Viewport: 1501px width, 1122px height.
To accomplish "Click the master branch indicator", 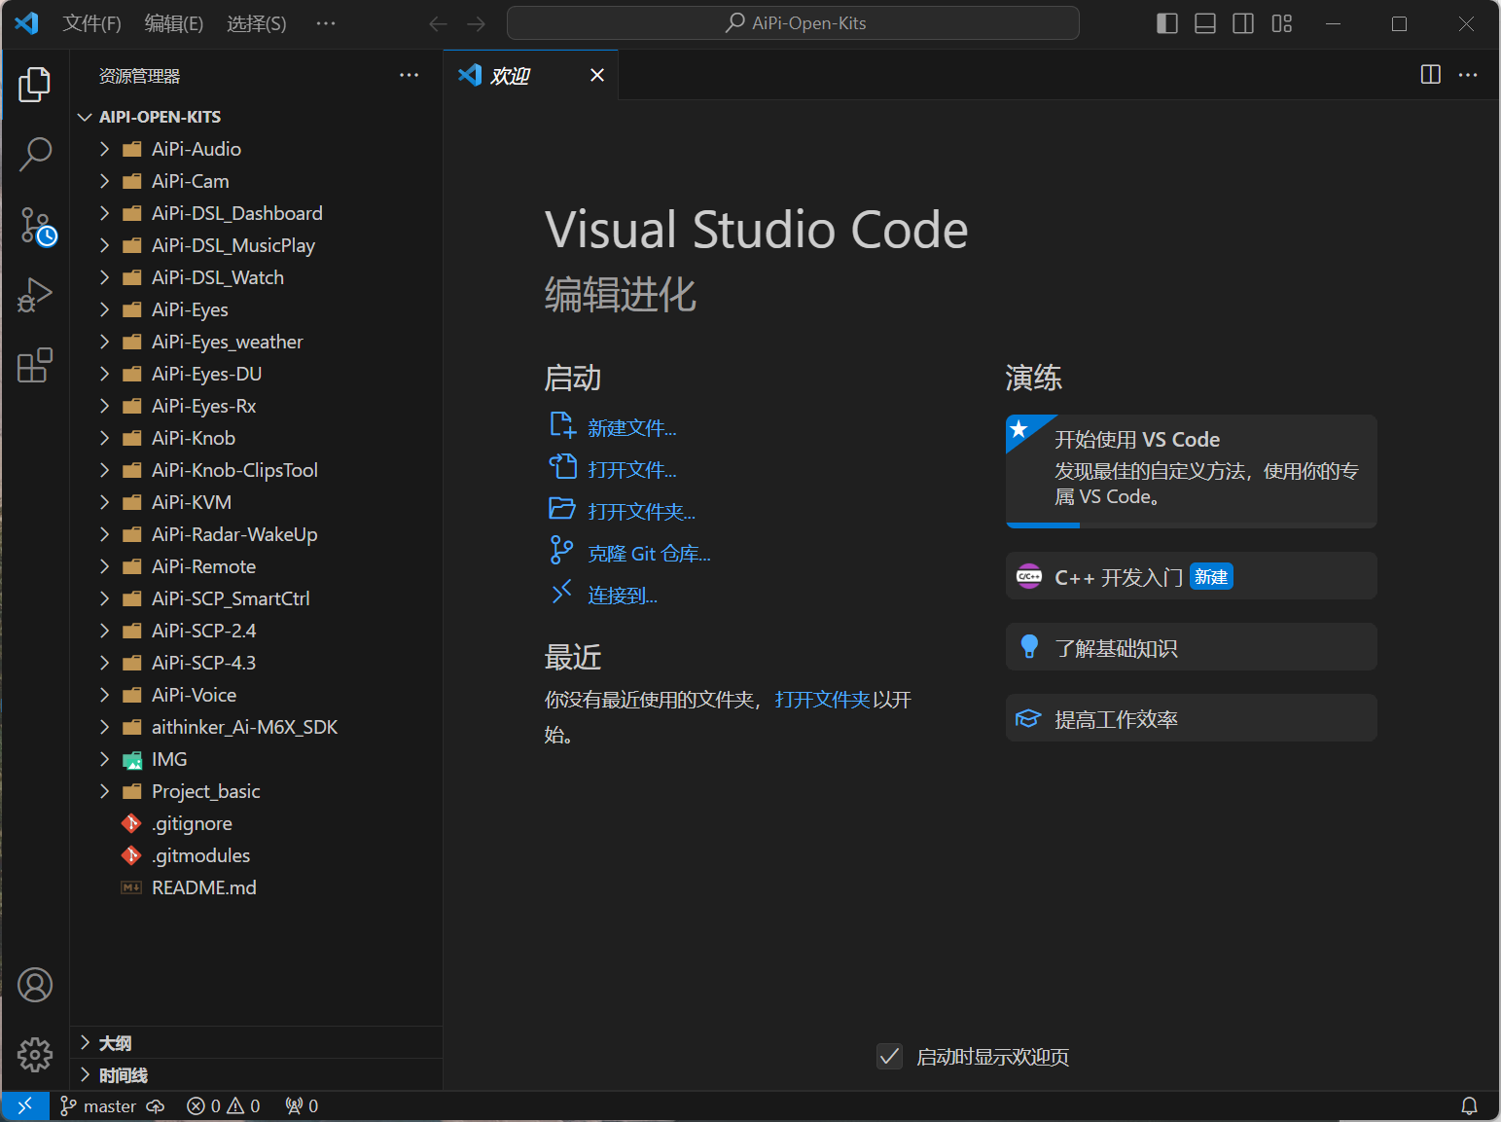I will point(98,1105).
